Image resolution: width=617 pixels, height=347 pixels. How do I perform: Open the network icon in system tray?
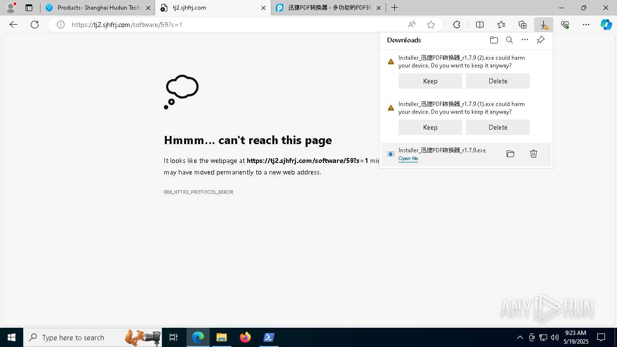(x=543, y=337)
